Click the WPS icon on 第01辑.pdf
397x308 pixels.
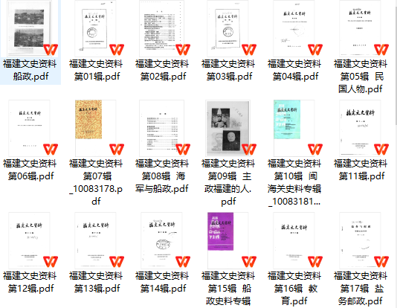pyautogui.click(x=117, y=50)
